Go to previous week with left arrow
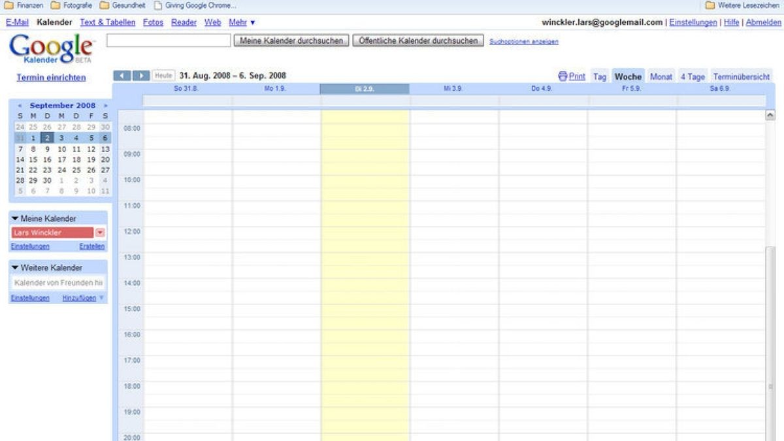784x441 pixels. (x=122, y=76)
